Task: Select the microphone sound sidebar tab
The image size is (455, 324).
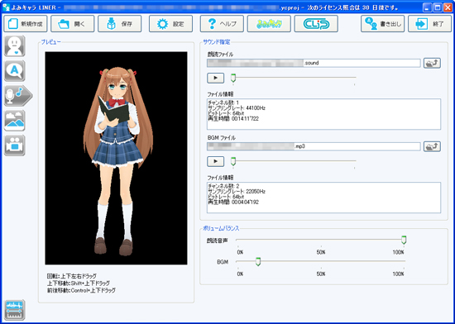Action: click(x=17, y=96)
